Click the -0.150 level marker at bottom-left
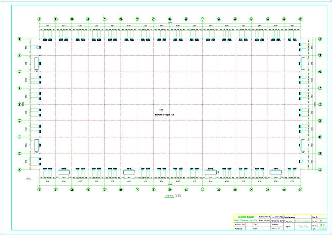Viewport: 332px width, 235px height. (28, 179)
